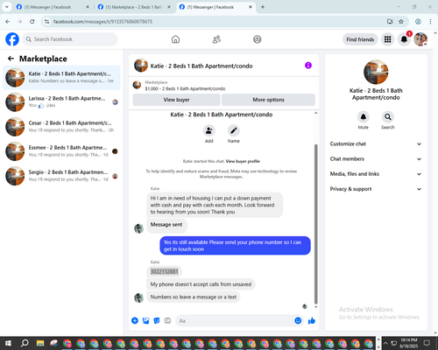Screen dimensions: 438x350
Task: Open Windows taskbar search
Action: [25, 343]
